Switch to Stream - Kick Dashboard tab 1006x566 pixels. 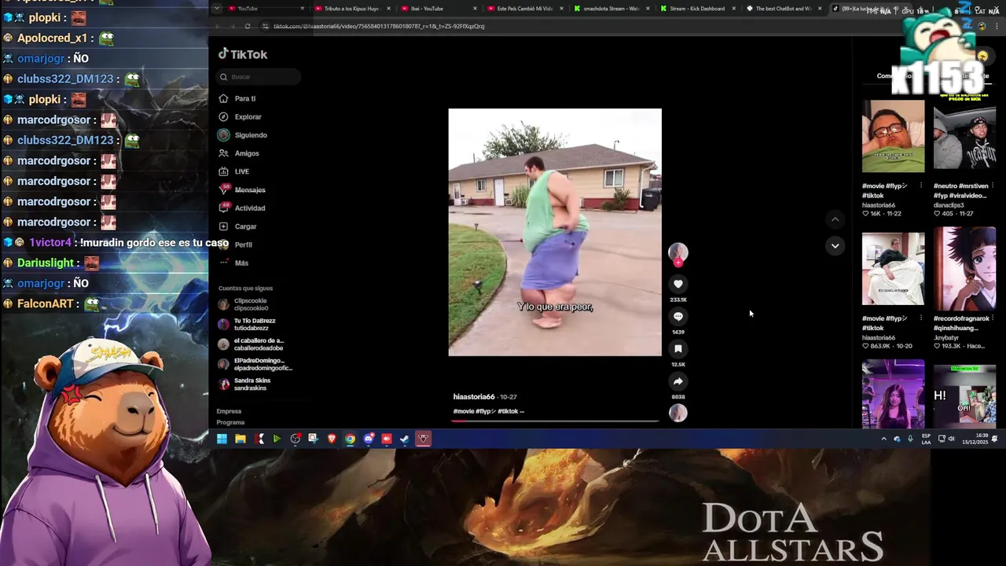[x=697, y=9]
